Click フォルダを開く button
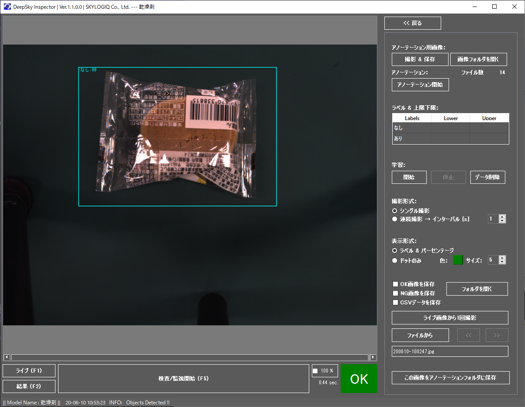The height and width of the screenshot is (407, 525). (x=477, y=289)
